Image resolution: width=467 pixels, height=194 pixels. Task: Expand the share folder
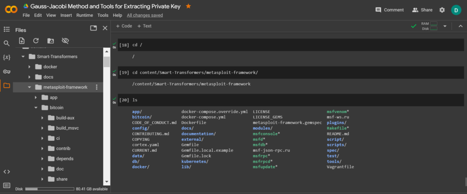[x=42, y=179]
